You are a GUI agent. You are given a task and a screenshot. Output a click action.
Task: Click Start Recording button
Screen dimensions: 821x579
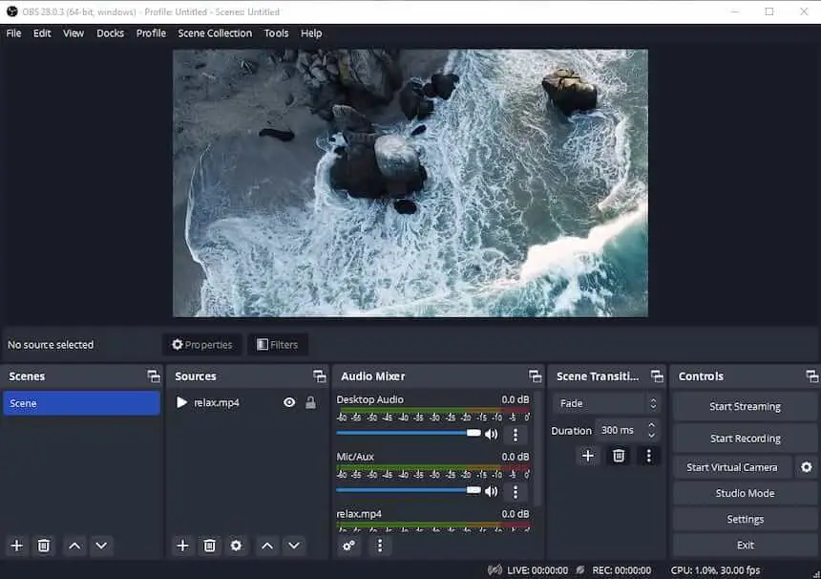click(x=745, y=438)
